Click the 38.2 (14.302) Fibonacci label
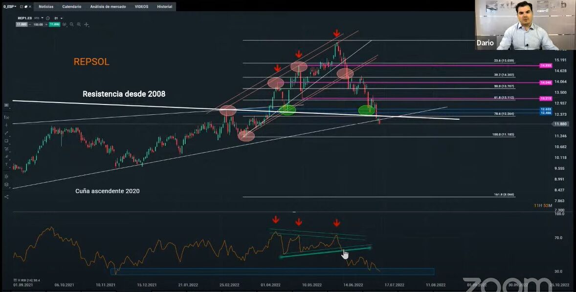This screenshot has height=292, width=576. 504,75
